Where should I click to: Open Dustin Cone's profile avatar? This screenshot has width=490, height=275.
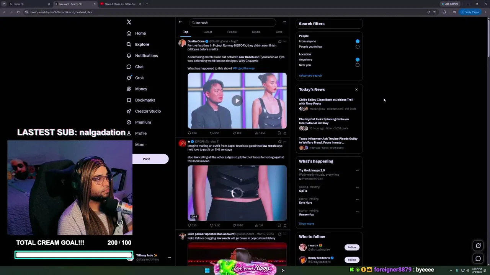182,43
